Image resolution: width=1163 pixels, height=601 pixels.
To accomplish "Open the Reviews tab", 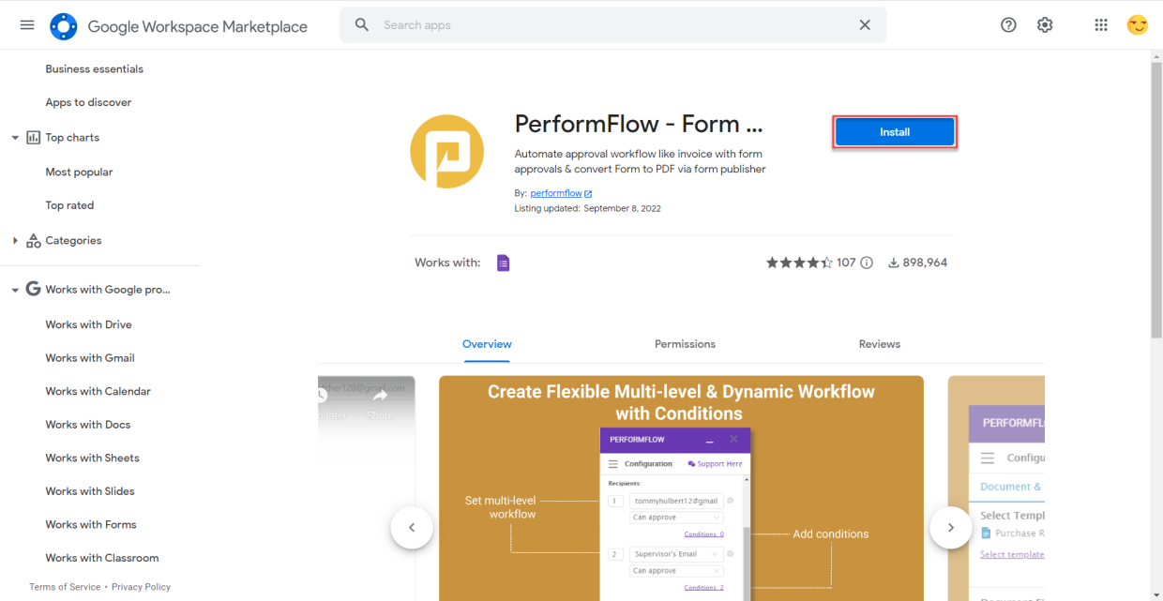I will (x=879, y=344).
